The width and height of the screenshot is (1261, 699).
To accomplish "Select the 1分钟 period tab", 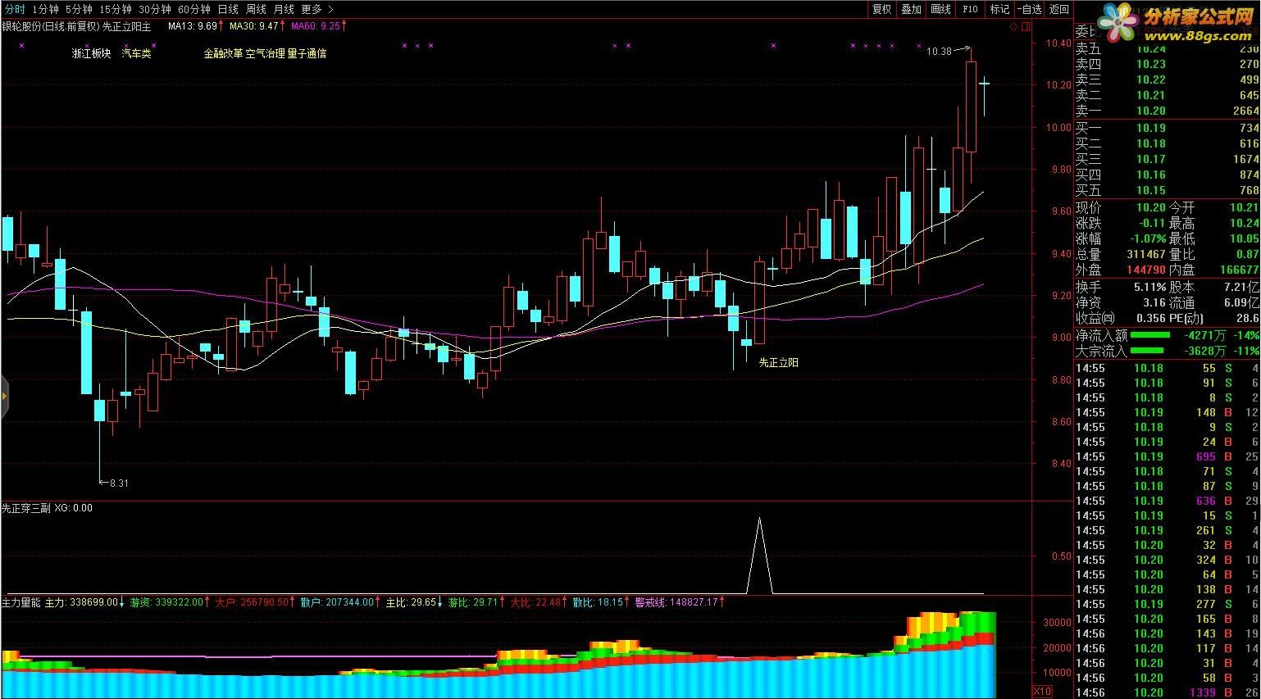I will coord(45,9).
